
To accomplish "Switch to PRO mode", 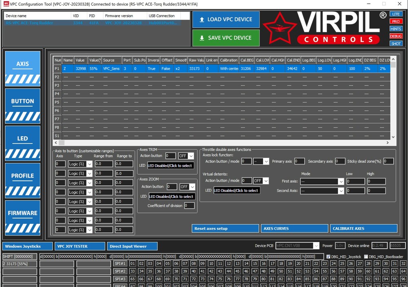I will [x=396, y=21].
